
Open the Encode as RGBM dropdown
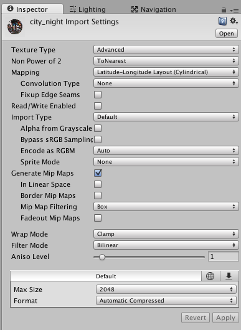[x=166, y=151]
